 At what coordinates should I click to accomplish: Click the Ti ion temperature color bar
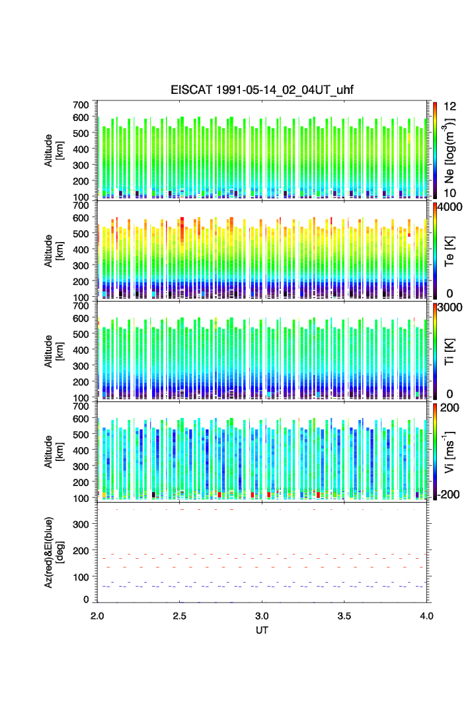[x=434, y=351]
